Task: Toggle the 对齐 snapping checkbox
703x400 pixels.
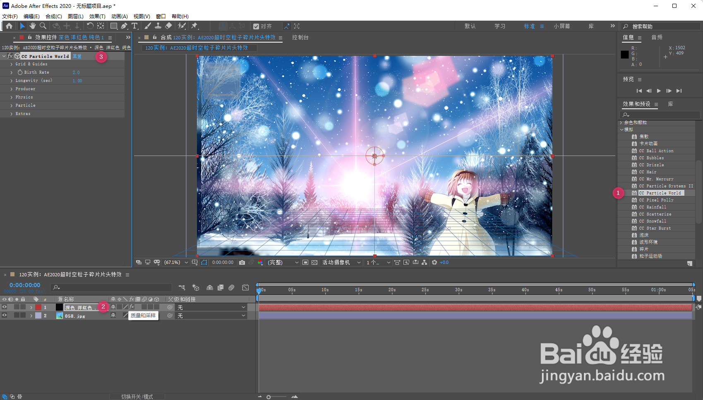Action: pyautogui.click(x=256, y=26)
